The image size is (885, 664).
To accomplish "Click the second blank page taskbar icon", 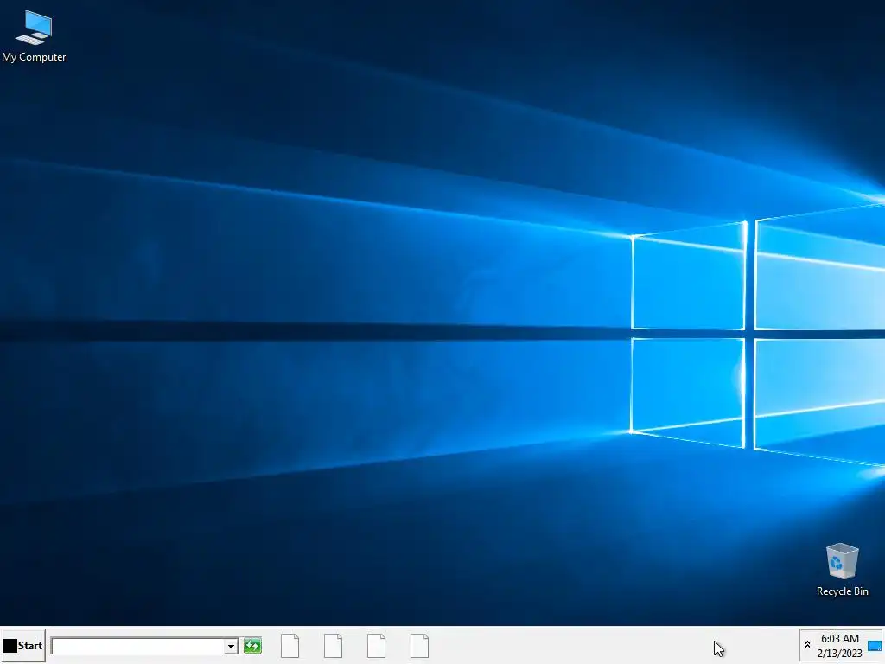I will tap(333, 645).
